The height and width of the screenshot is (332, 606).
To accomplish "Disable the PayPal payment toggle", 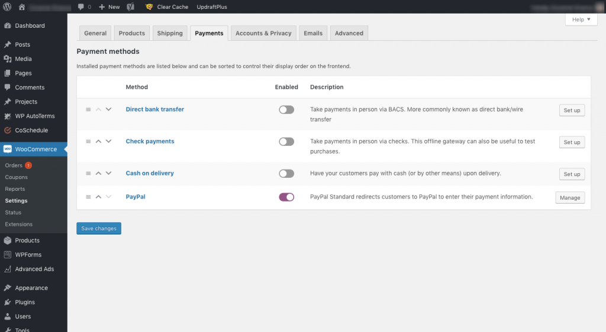I will click(286, 197).
